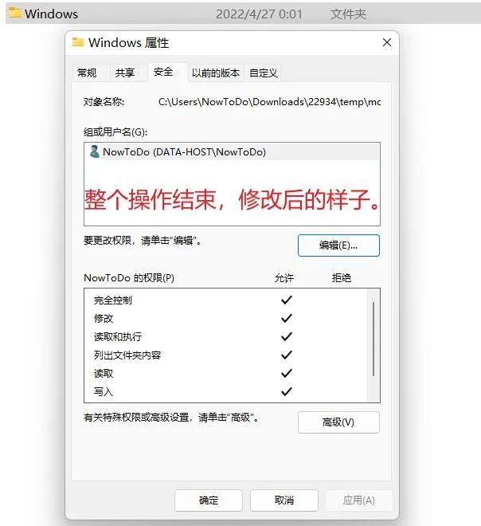Click the 完全控制 allow checkmark

(286, 300)
